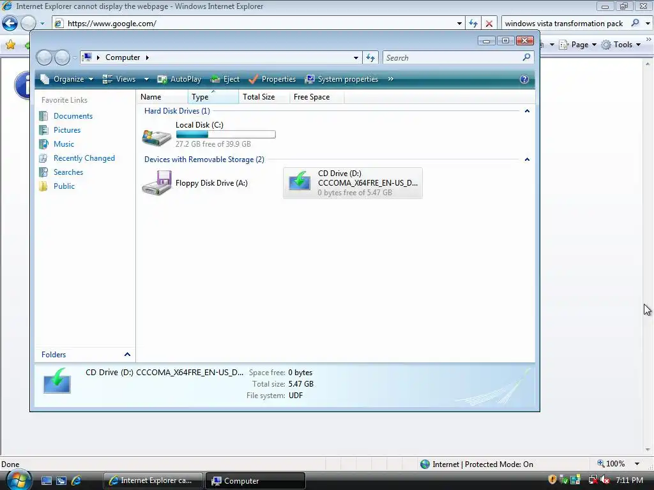The width and height of the screenshot is (654, 490).
Task: Open IE address bar autocomplete dropdown
Action: click(x=459, y=24)
